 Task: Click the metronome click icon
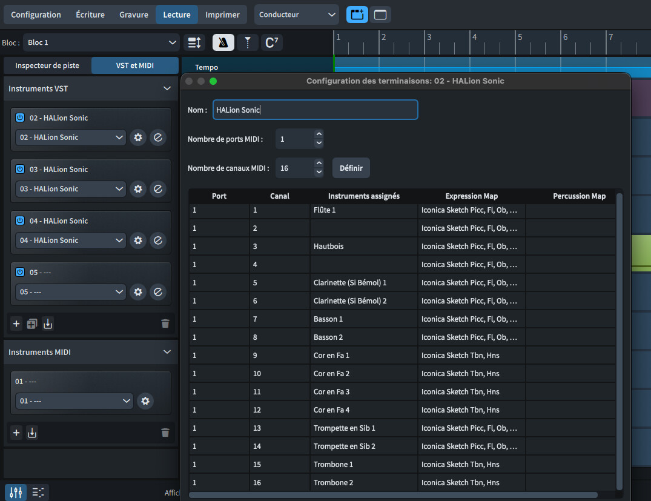point(223,42)
